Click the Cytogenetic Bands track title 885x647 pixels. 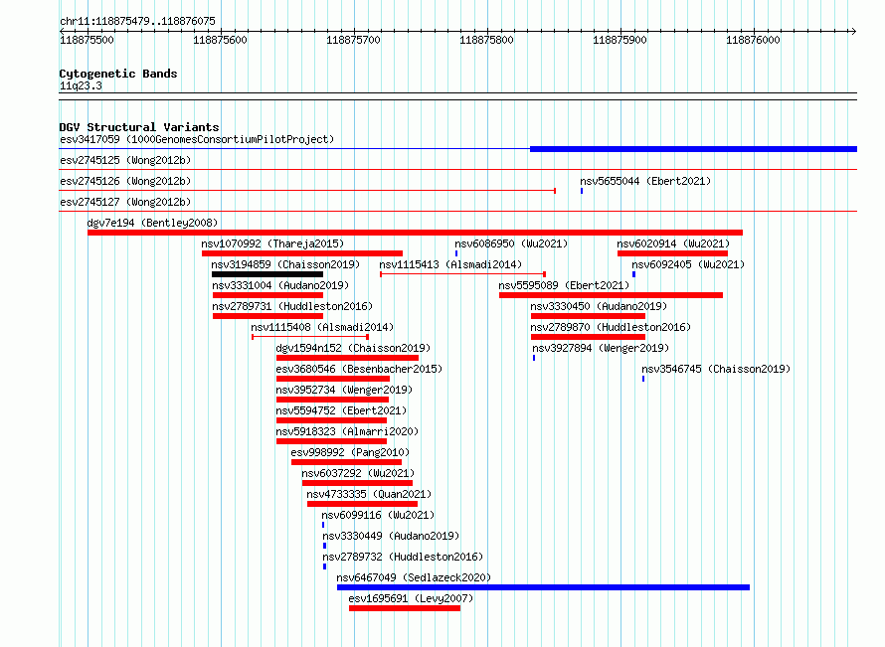[x=118, y=74]
